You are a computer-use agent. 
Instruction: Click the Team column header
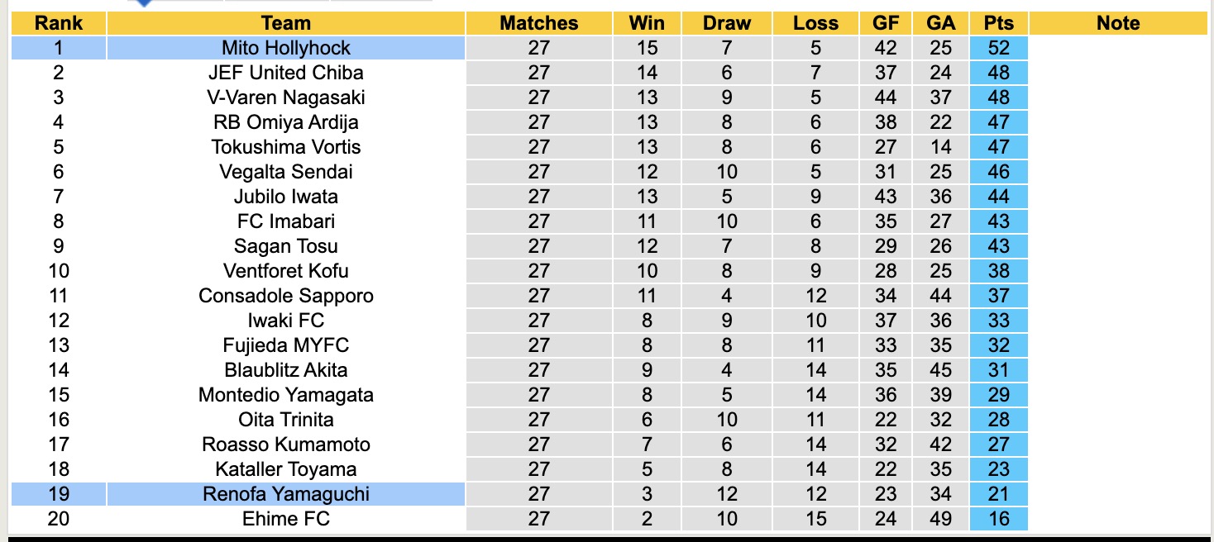[285, 23]
